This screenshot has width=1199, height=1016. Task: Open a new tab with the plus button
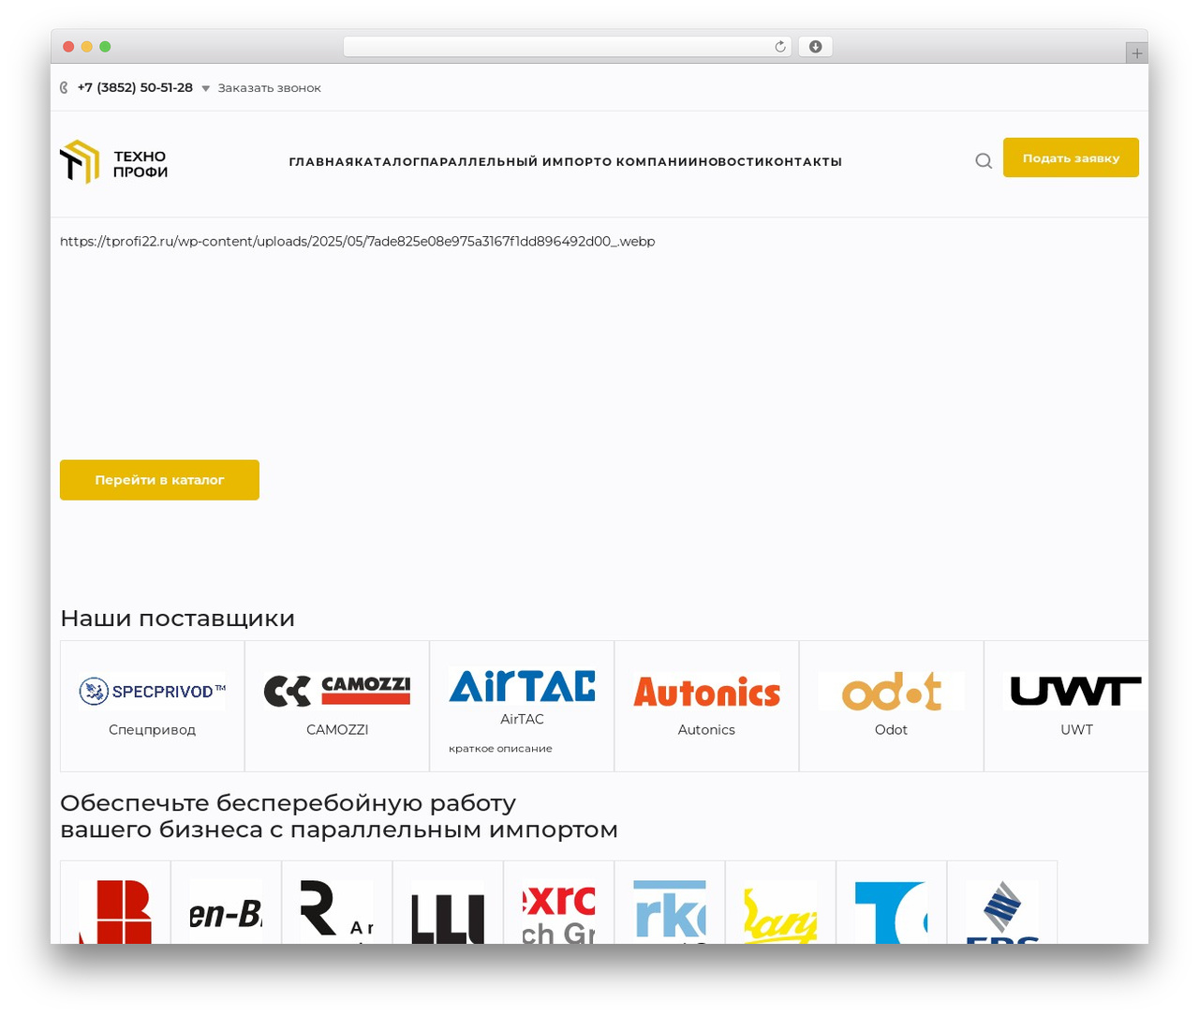tap(1136, 53)
